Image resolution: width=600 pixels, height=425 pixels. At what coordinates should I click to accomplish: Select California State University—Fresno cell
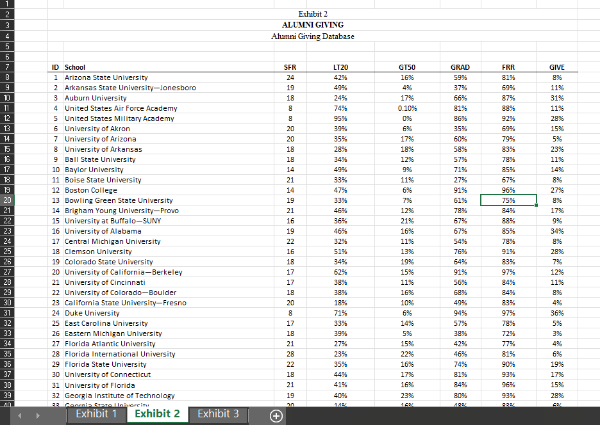point(169,303)
